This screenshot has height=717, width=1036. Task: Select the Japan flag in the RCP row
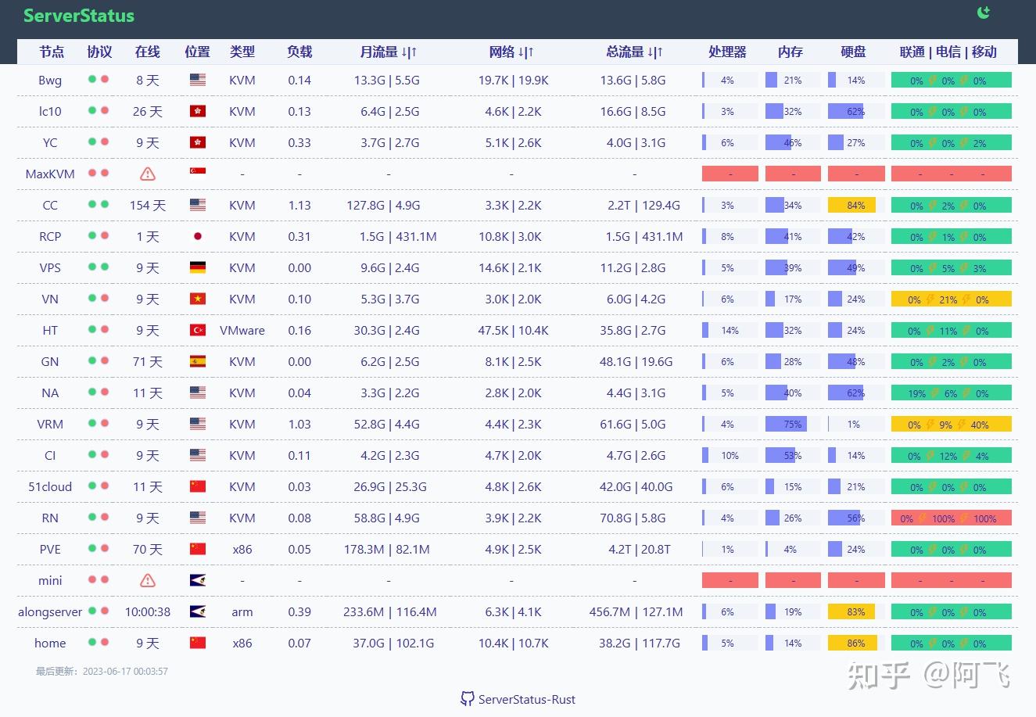point(198,236)
